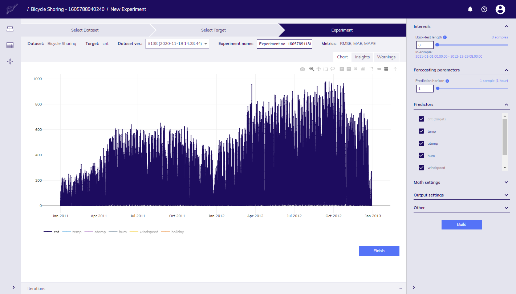This screenshot has height=294, width=516.
Task: Collapse right panel with bottom chevron
Action: click(414, 287)
